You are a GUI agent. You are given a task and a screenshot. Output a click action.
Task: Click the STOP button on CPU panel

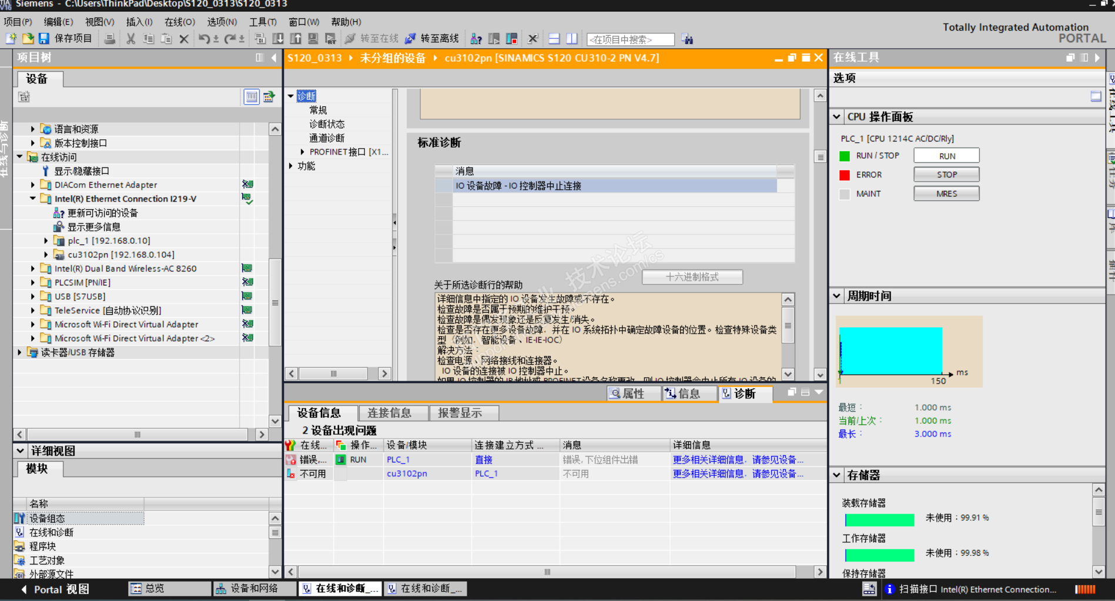click(x=946, y=174)
